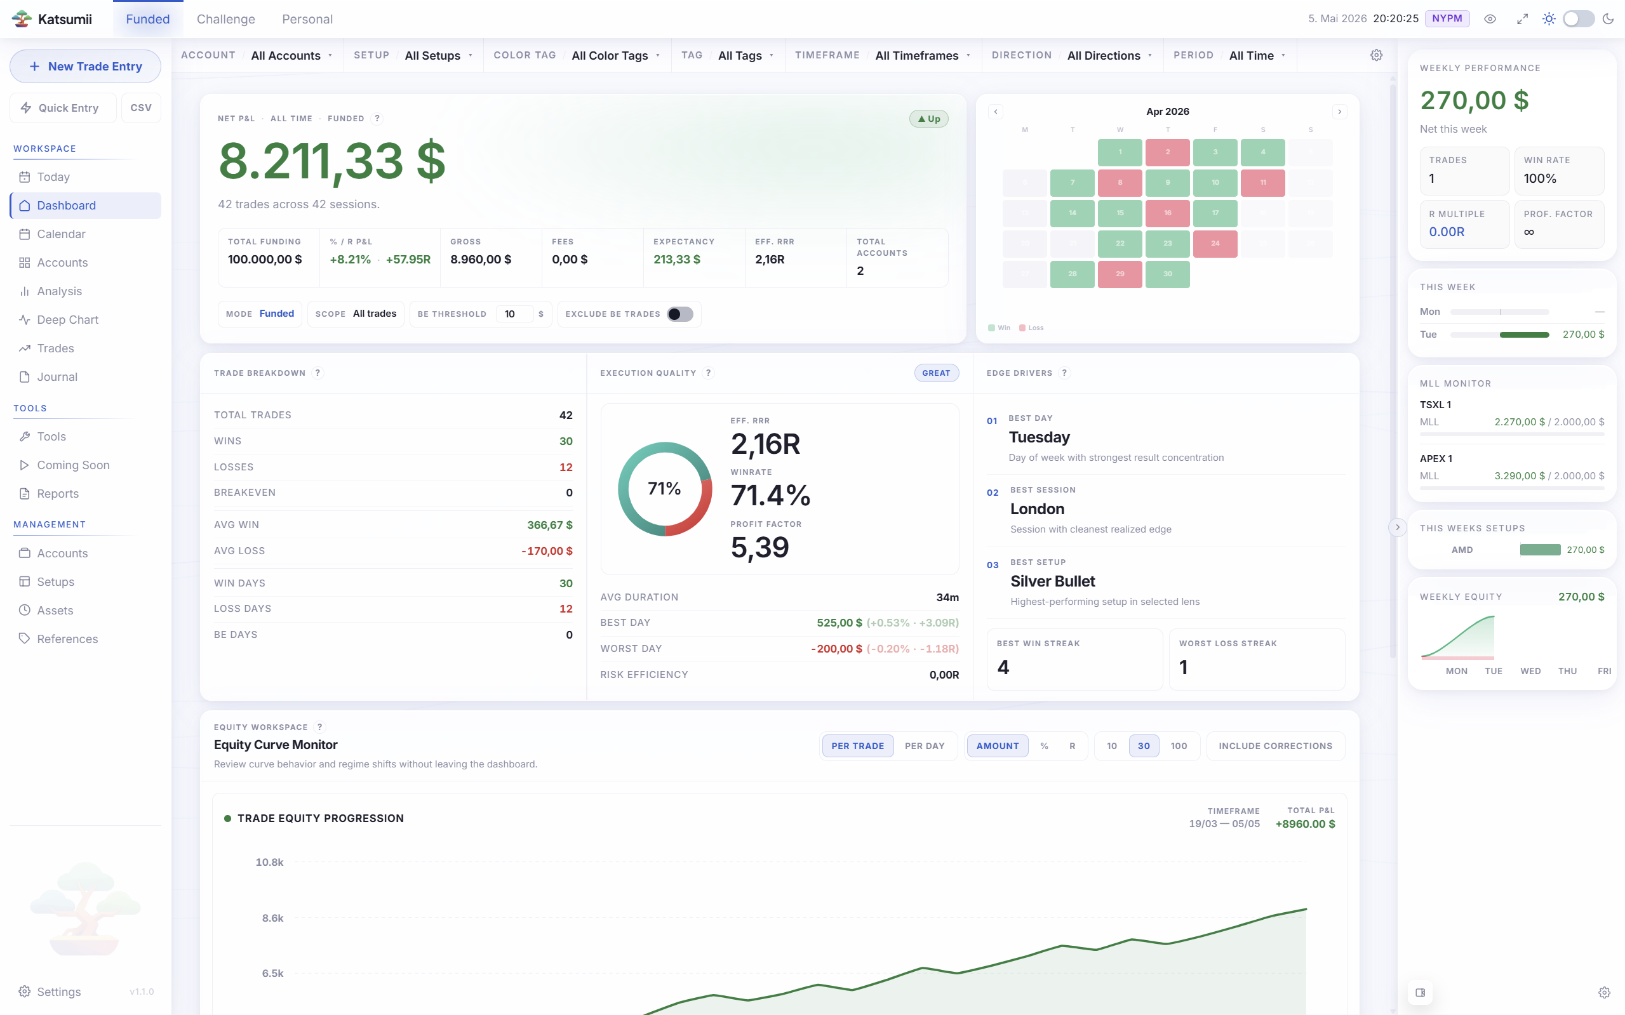The width and height of the screenshot is (1625, 1015).
Task: Open the Analysis page
Action: pyautogui.click(x=85, y=291)
